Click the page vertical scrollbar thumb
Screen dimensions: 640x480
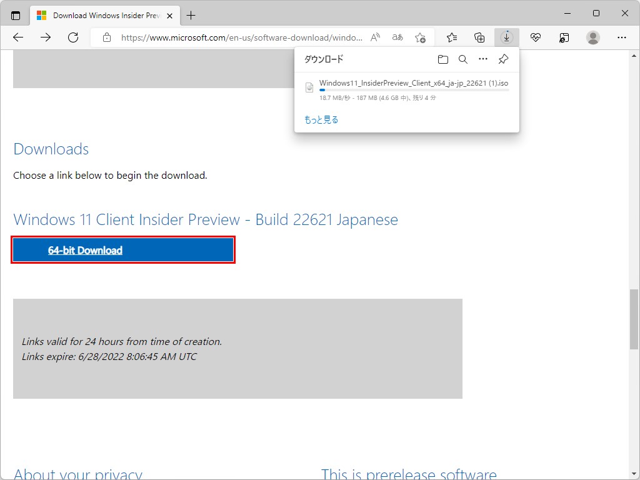point(634,319)
